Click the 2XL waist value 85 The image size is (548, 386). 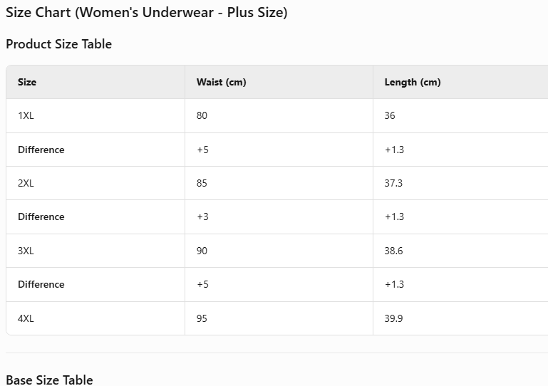(x=202, y=183)
